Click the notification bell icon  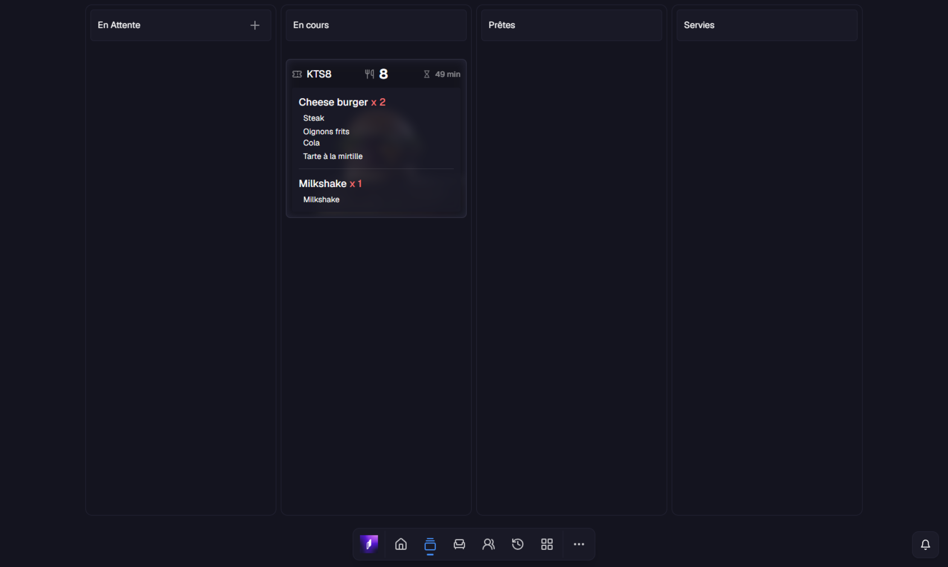click(x=925, y=545)
